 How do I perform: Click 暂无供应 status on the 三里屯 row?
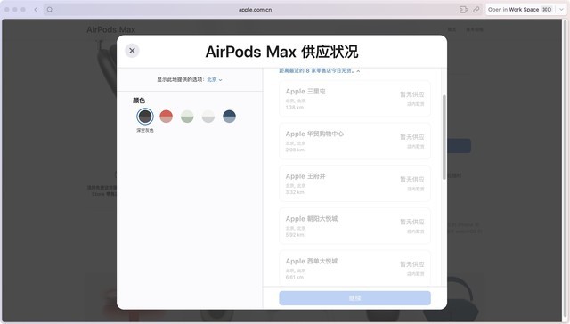[412, 94]
